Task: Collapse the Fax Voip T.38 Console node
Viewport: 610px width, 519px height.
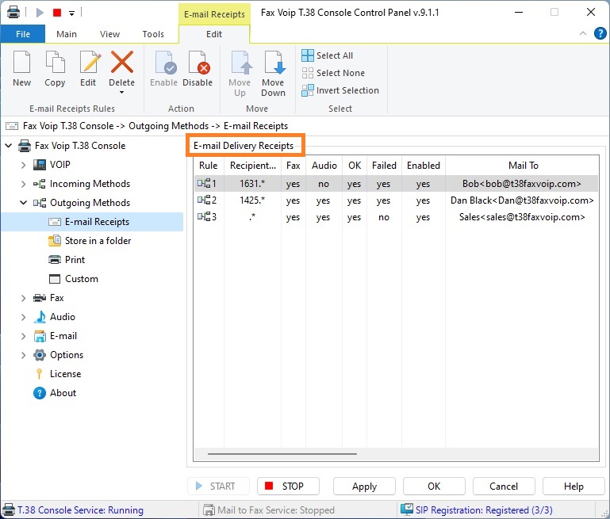Action: tap(8, 146)
